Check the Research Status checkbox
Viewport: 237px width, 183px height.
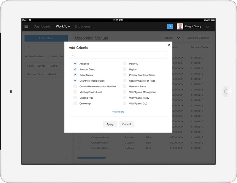125,86
